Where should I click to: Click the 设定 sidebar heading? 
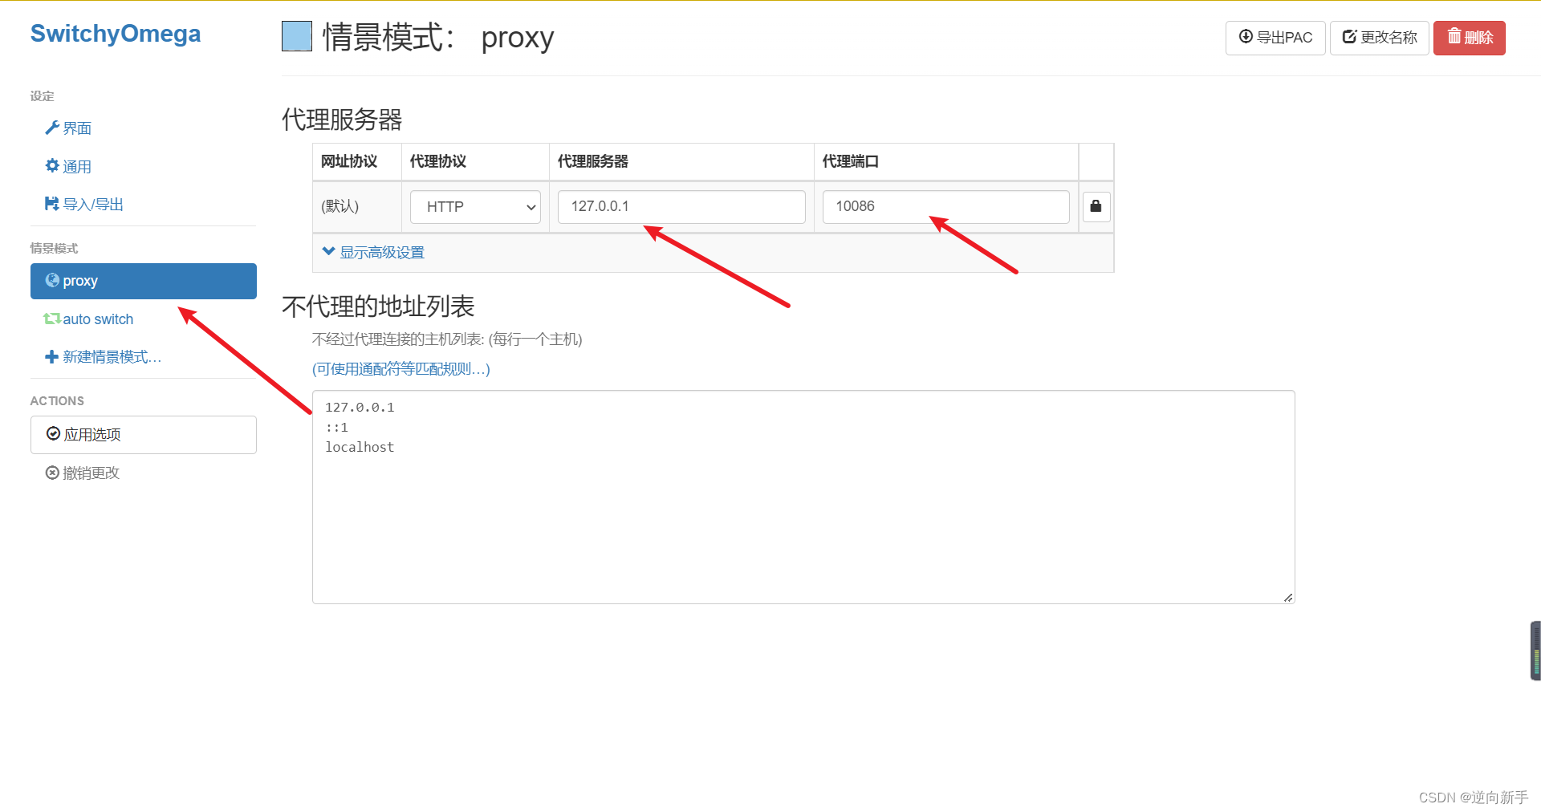click(43, 96)
